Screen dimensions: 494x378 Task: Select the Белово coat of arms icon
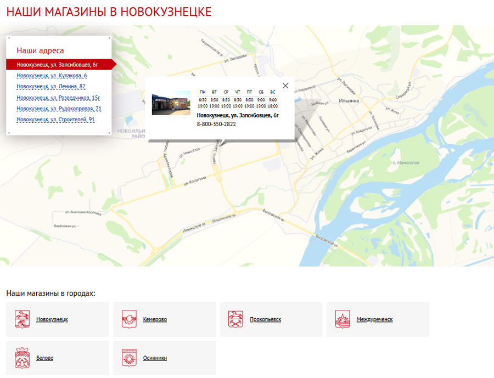[22, 358]
